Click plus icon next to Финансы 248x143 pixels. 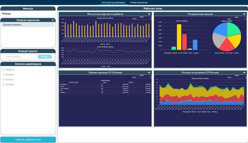(x=3, y=69)
